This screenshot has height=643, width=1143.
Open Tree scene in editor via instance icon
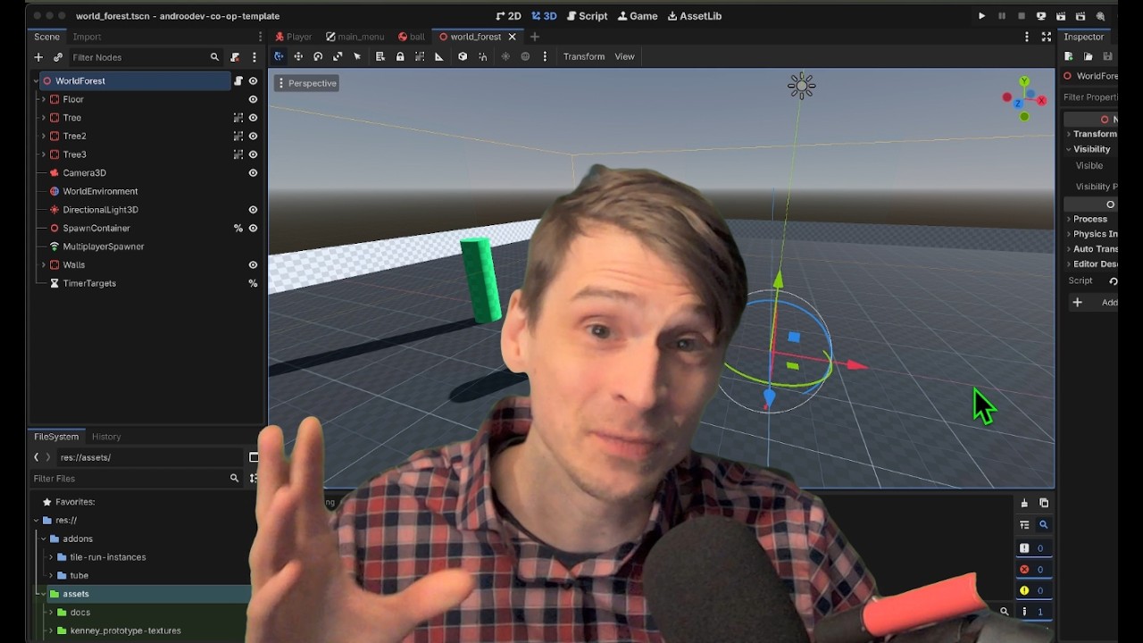point(238,118)
